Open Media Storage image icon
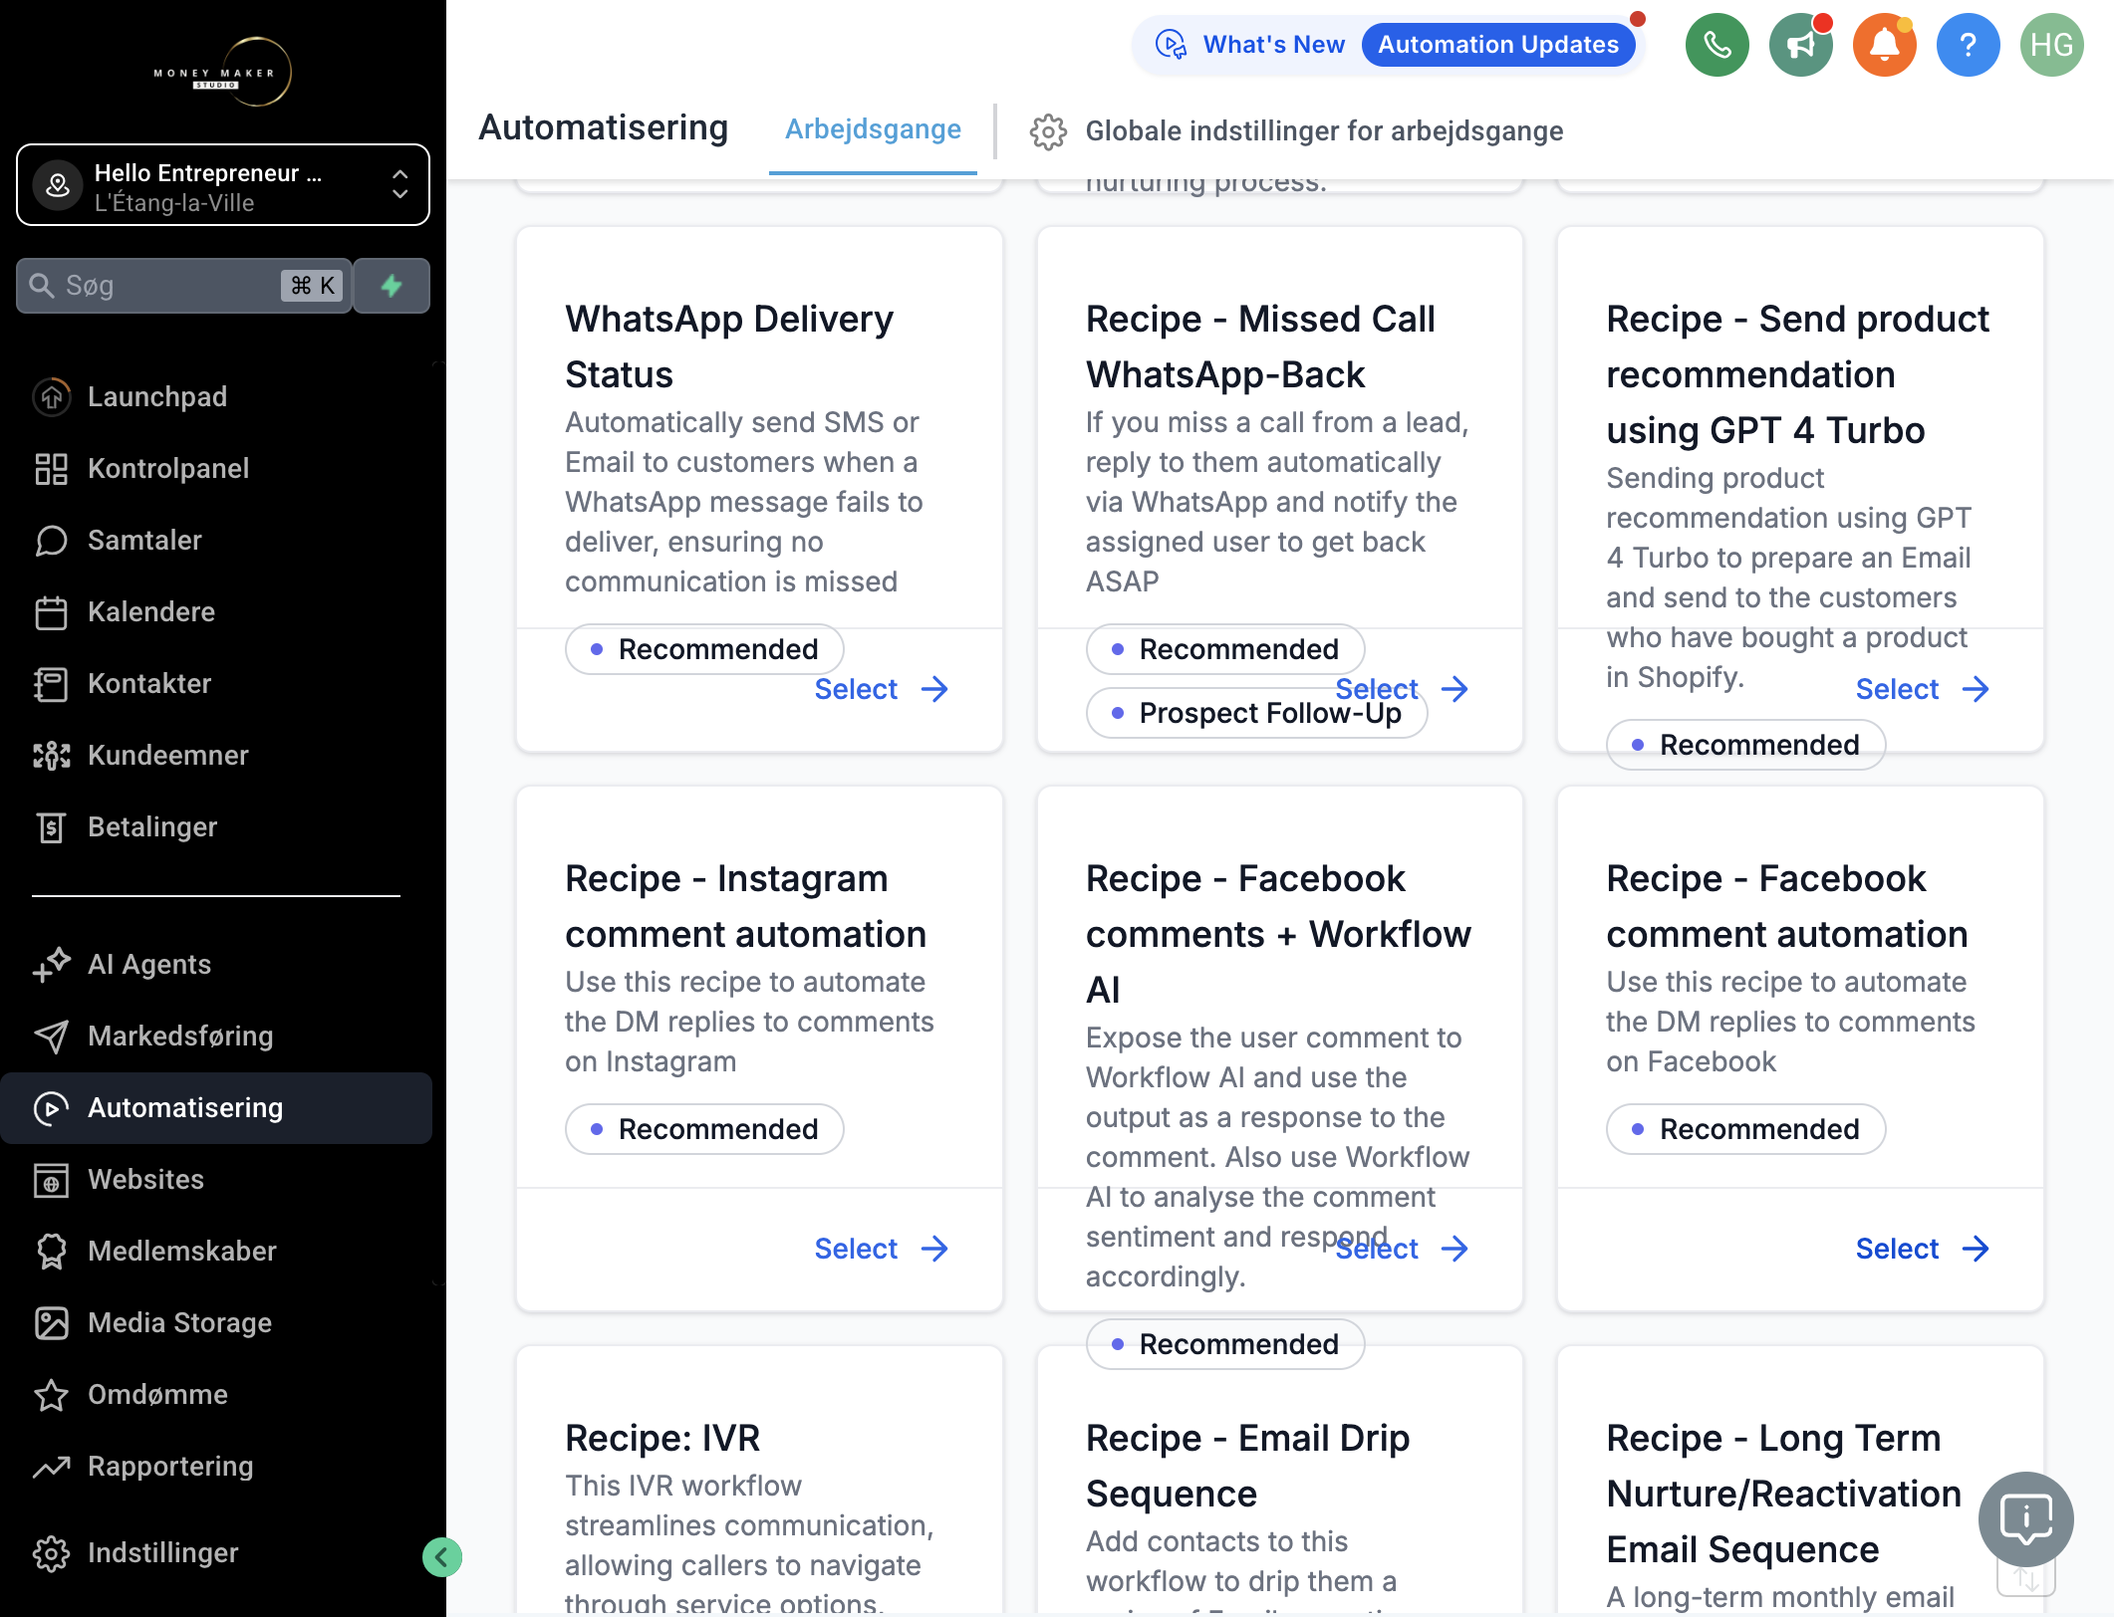The width and height of the screenshot is (2114, 1617). (51, 1322)
